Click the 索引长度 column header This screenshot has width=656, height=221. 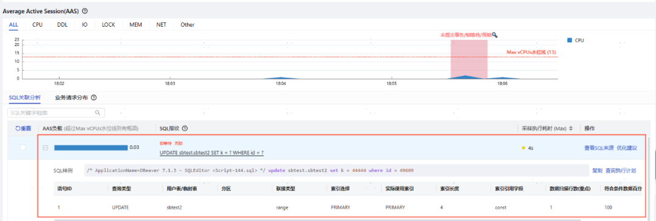[449, 189]
